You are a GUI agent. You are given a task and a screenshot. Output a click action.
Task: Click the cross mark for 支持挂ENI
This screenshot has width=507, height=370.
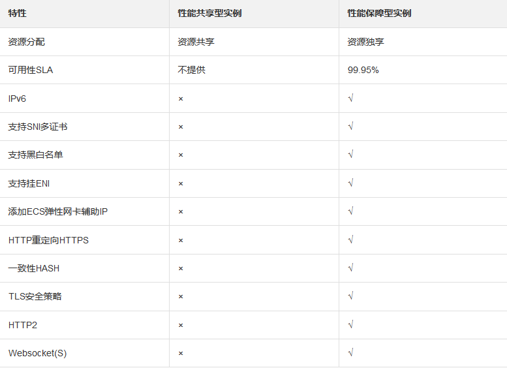point(181,183)
